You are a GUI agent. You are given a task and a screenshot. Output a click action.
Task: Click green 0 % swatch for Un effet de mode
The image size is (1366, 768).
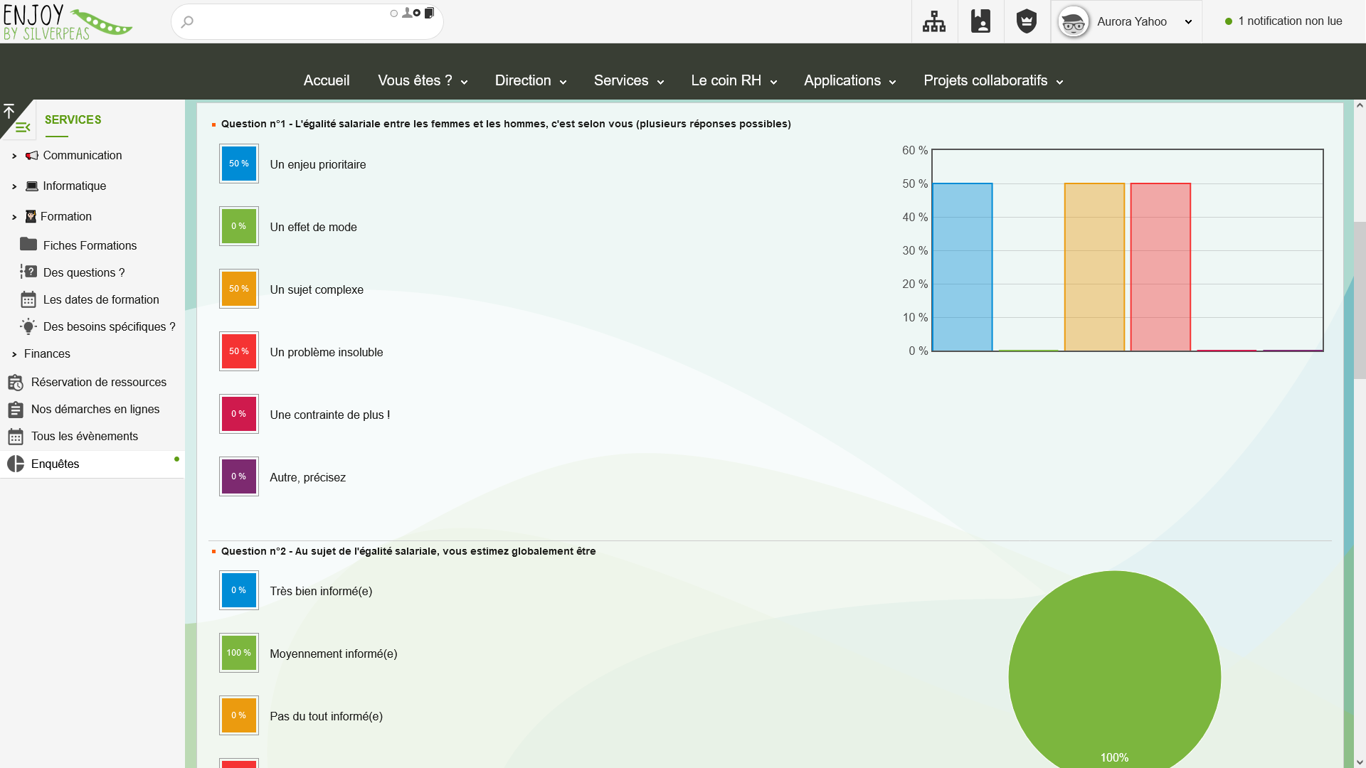[x=239, y=226]
